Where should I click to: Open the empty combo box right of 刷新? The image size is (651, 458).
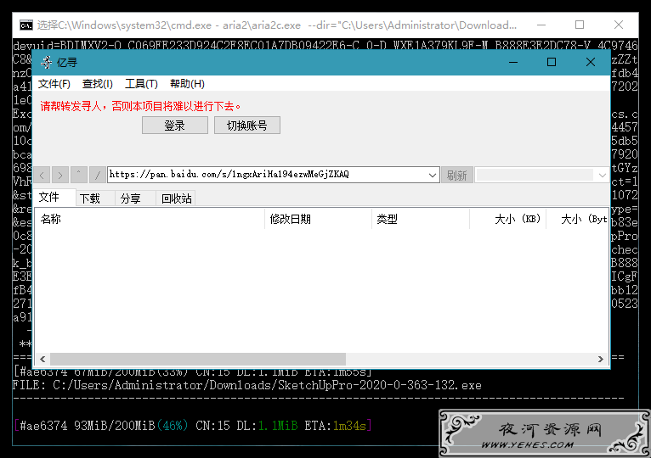coord(542,176)
